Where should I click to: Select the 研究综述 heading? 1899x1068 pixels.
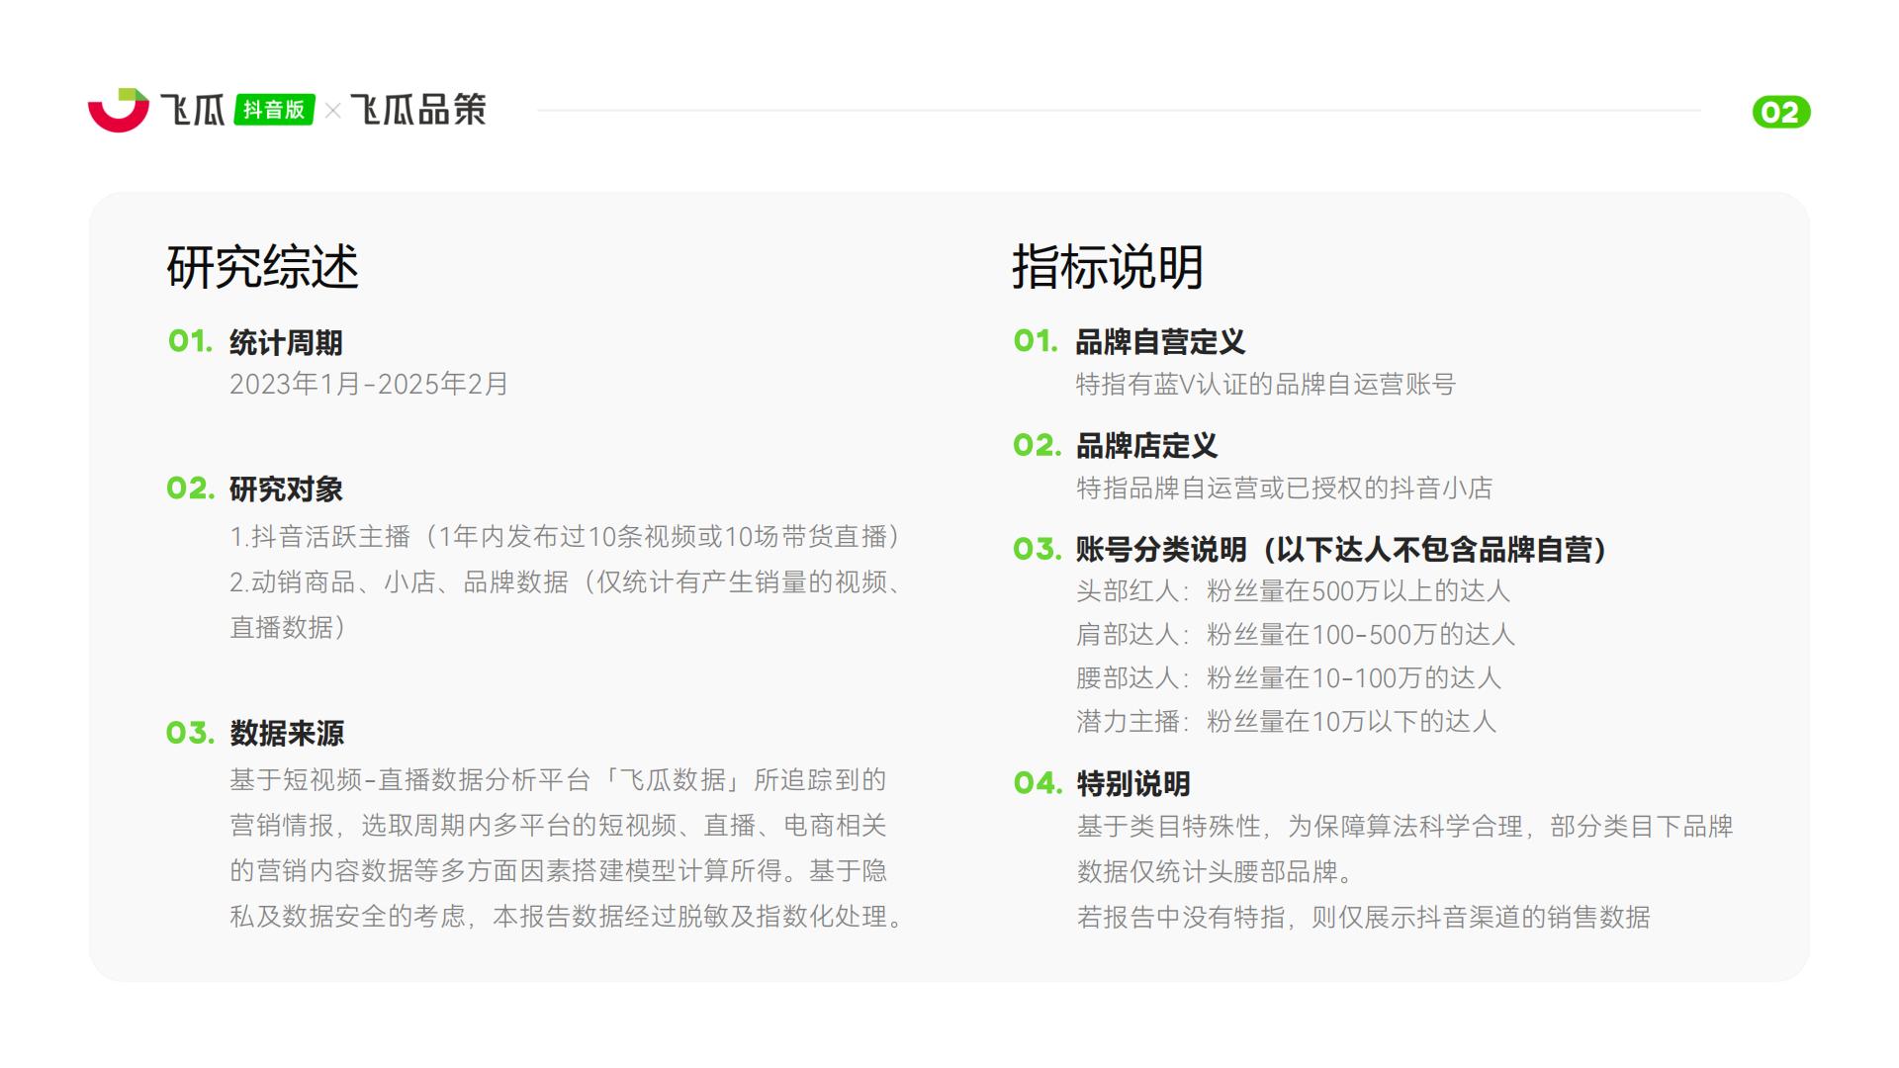pos(262,267)
